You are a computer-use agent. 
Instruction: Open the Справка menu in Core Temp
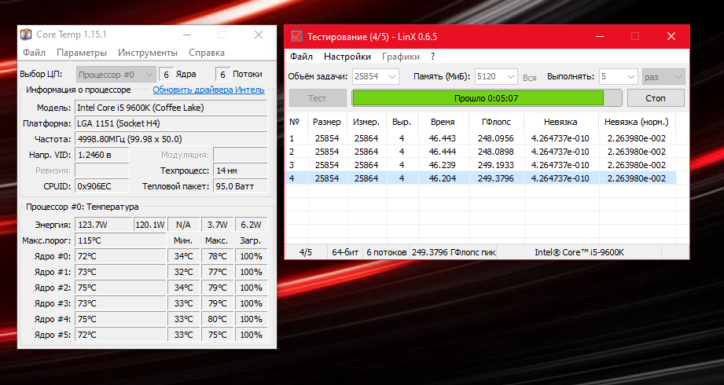pos(207,53)
